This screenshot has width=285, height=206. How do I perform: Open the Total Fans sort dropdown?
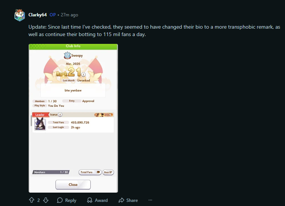pos(90,172)
